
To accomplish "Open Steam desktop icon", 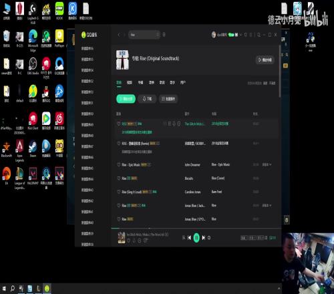I will point(33,148).
